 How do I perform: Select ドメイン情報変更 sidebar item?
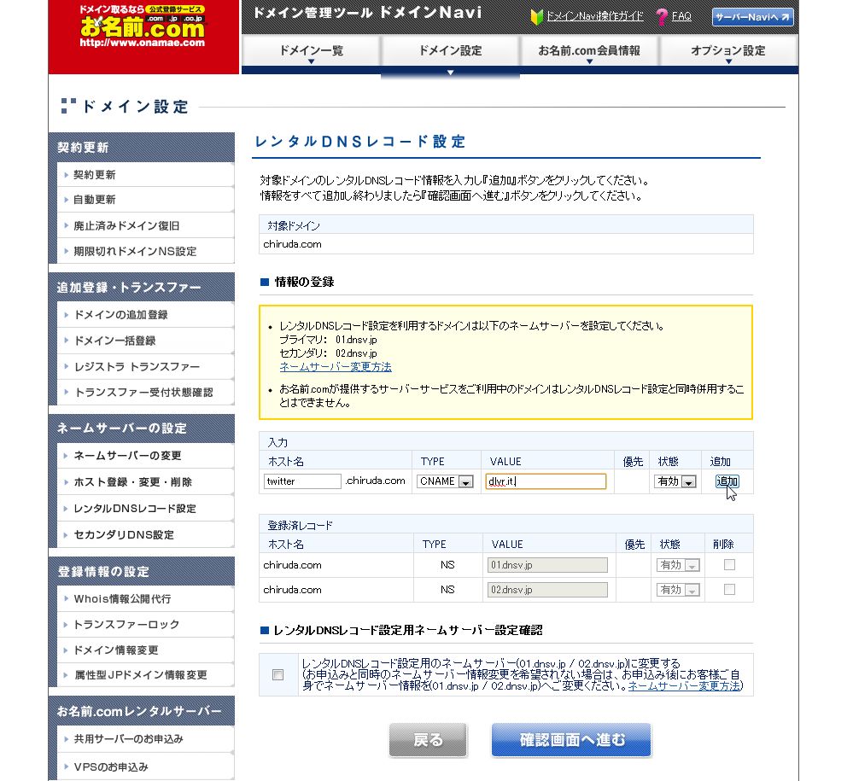click(x=145, y=650)
